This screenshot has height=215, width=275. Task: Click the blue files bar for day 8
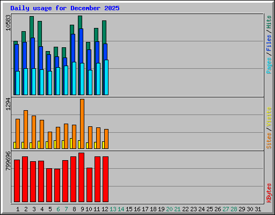click(73, 48)
